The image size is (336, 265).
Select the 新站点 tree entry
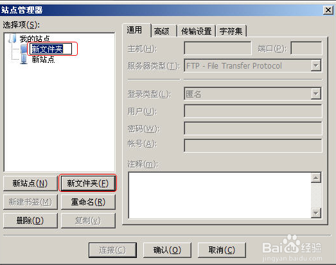coord(43,59)
